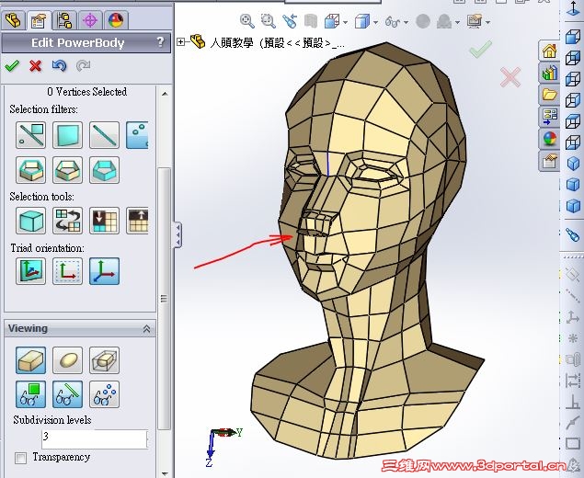Click the select-all cyan cube tool

[x=31, y=221]
